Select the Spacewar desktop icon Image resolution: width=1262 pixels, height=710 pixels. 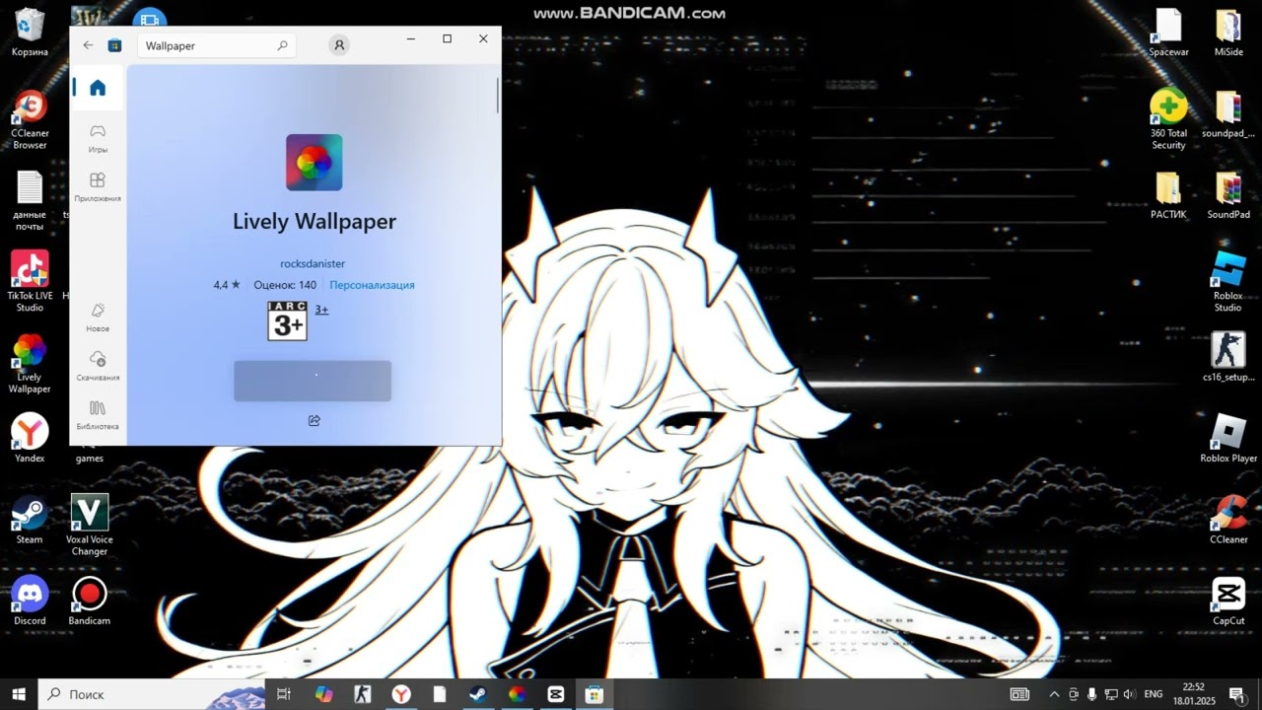click(x=1168, y=33)
